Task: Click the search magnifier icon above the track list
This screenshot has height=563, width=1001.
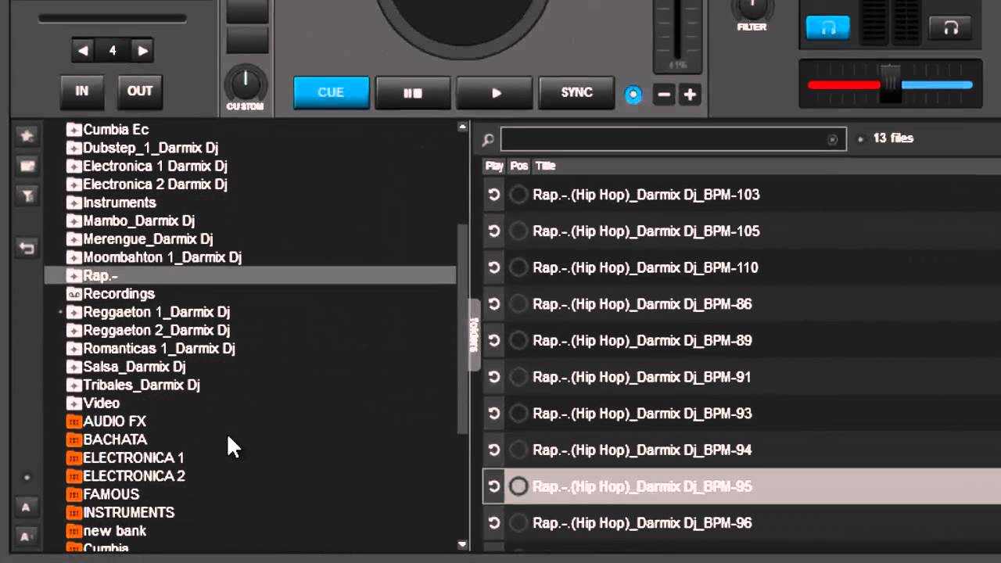Action: point(488,138)
